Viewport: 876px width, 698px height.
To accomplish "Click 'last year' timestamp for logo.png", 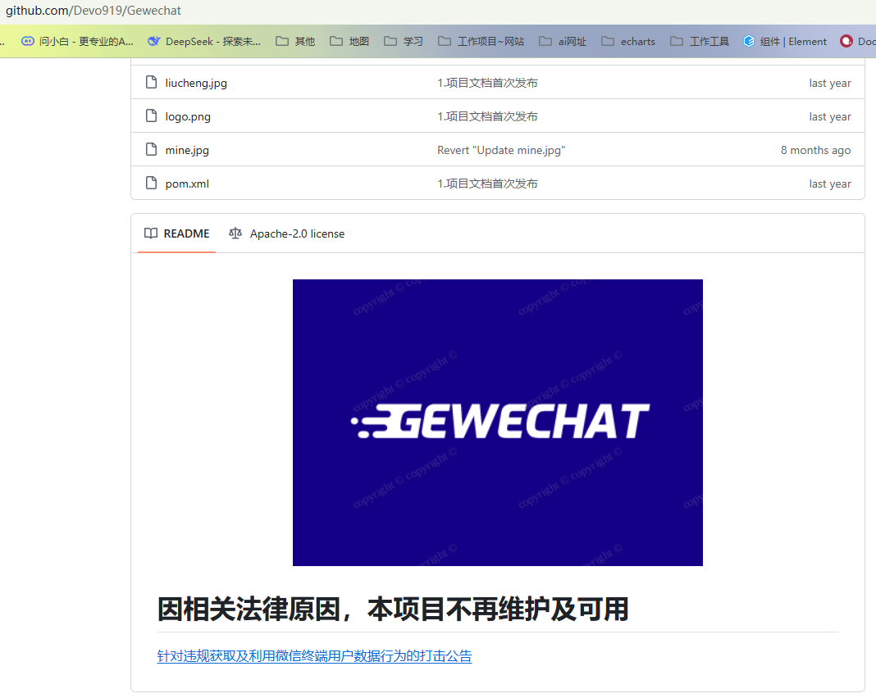I will (830, 116).
